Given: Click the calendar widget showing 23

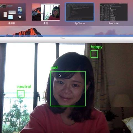Looking at the screenshot, I should [3, 6].
